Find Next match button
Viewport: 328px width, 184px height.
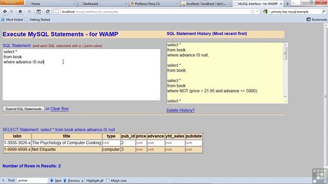pos(56,180)
